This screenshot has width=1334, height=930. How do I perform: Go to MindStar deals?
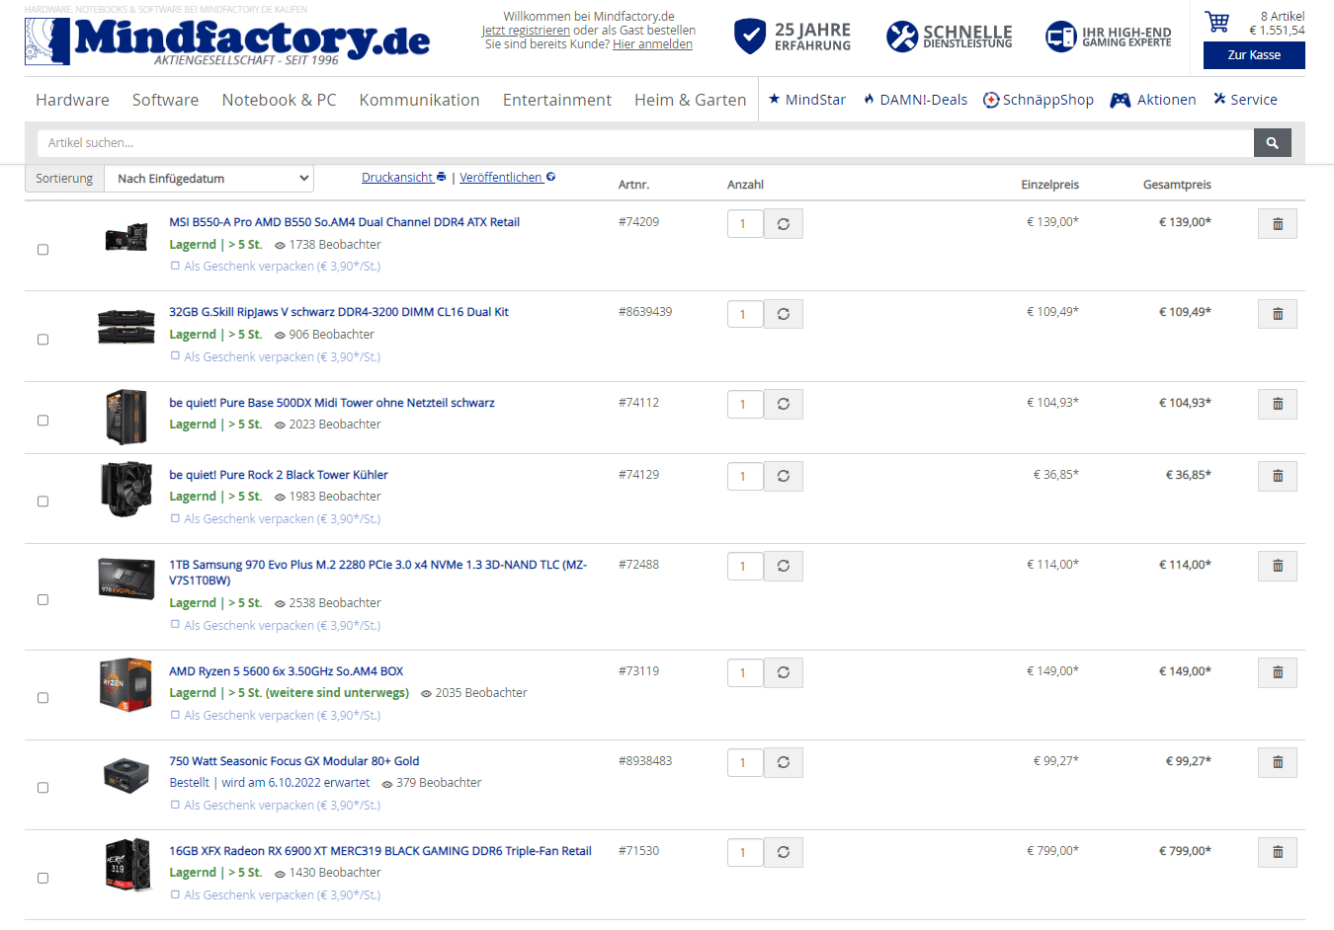click(807, 100)
